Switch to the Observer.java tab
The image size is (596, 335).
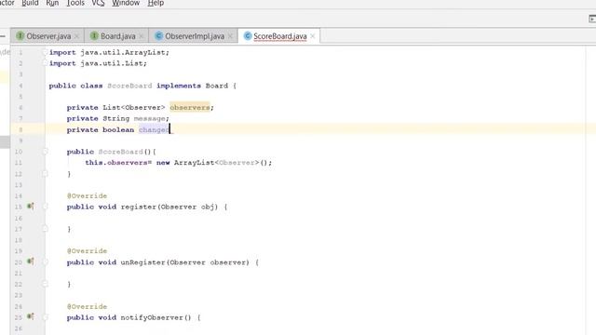[x=48, y=36]
